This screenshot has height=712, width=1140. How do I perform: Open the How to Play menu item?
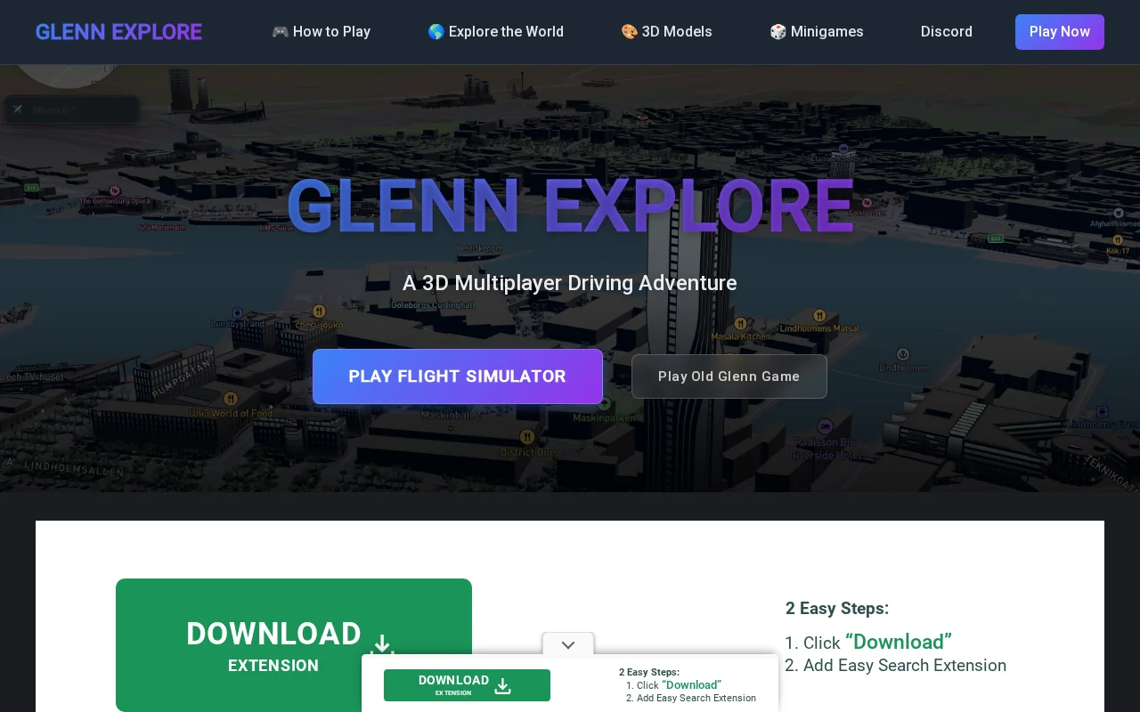321,32
